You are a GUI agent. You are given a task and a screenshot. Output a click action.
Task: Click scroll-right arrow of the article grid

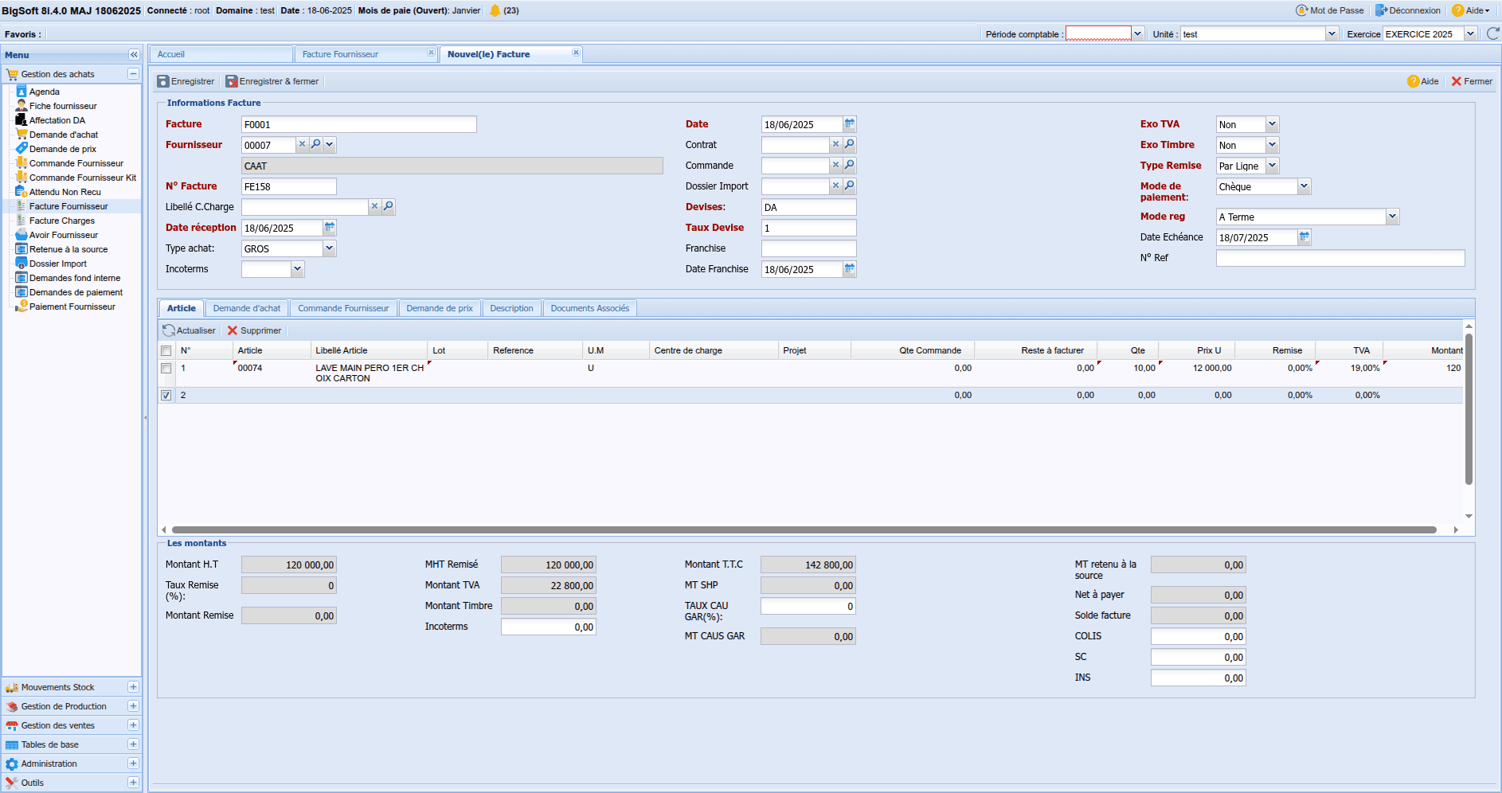[1456, 529]
